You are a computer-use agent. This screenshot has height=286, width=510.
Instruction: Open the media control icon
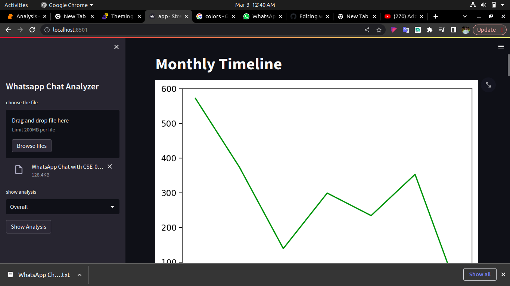pyautogui.click(x=442, y=30)
